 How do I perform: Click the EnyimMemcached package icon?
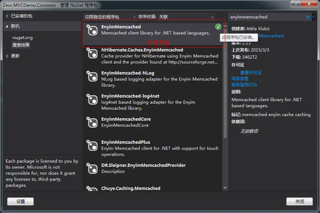point(92,30)
